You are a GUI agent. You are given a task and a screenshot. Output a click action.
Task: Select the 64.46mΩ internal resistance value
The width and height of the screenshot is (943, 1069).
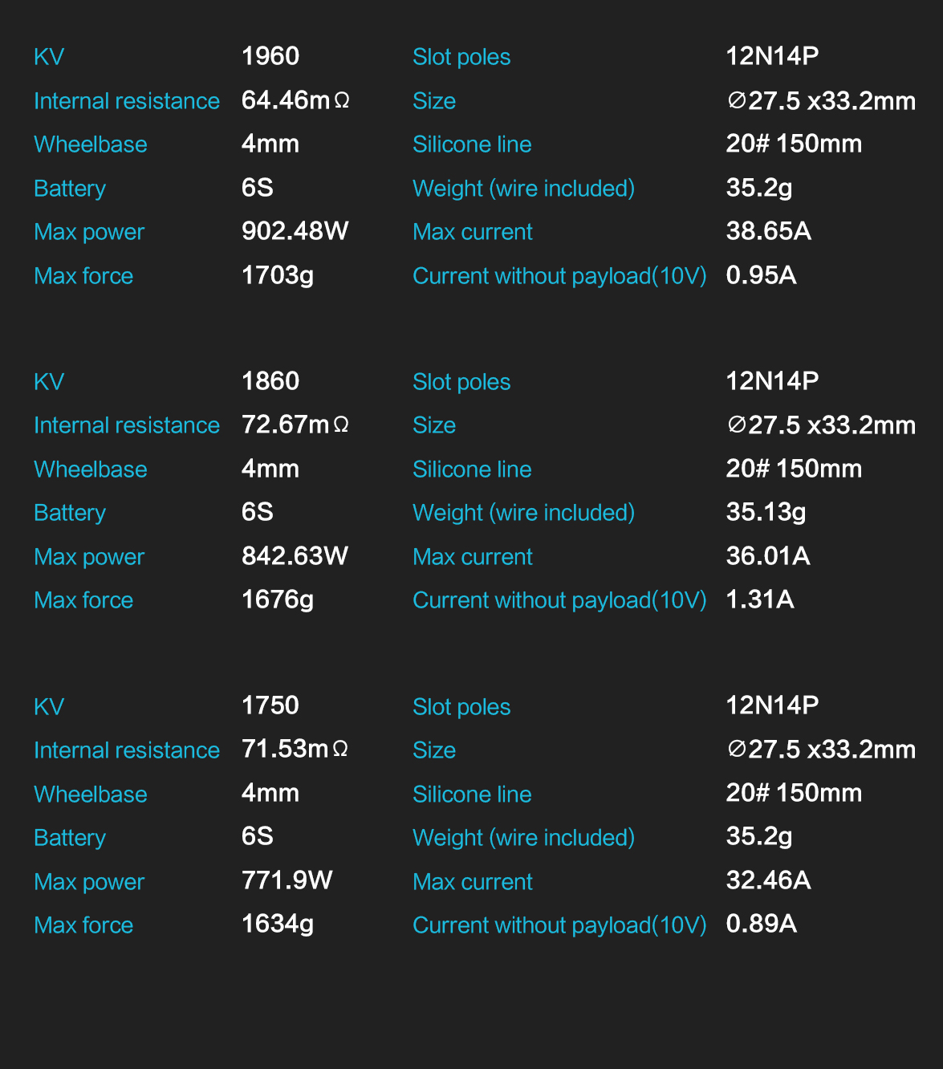[295, 100]
